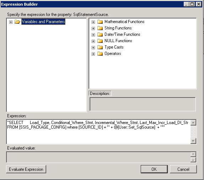
Task: Confirm with the OK button
Action: click(x=154, y=169)
